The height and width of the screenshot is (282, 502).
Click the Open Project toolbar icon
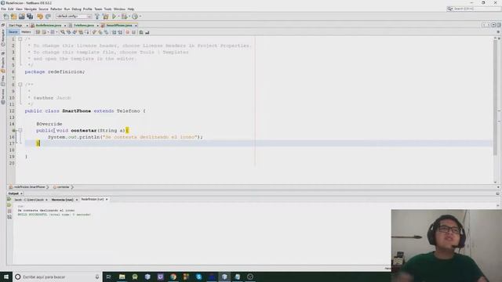(x=22, y=16)
